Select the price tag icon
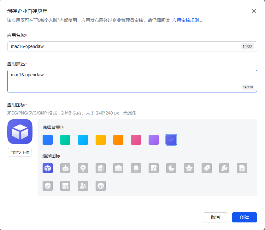265x230 pixels. [x=207, y=168]
